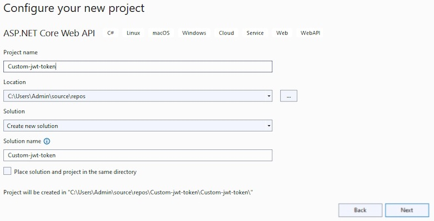
Task: Click the Location path text C:\Users\Admin\source\repos
Action: tap(46, 96)
